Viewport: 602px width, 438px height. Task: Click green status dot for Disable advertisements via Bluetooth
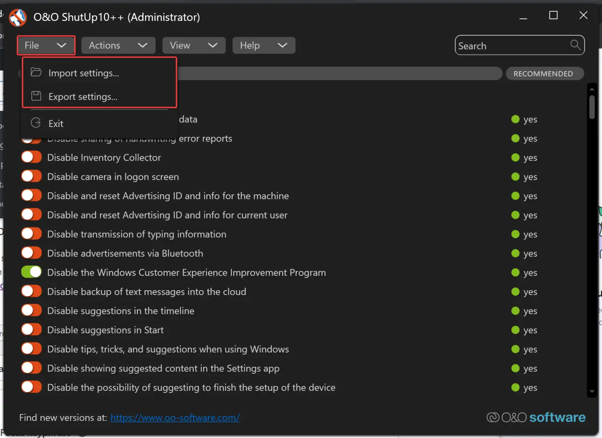[515, 253]
